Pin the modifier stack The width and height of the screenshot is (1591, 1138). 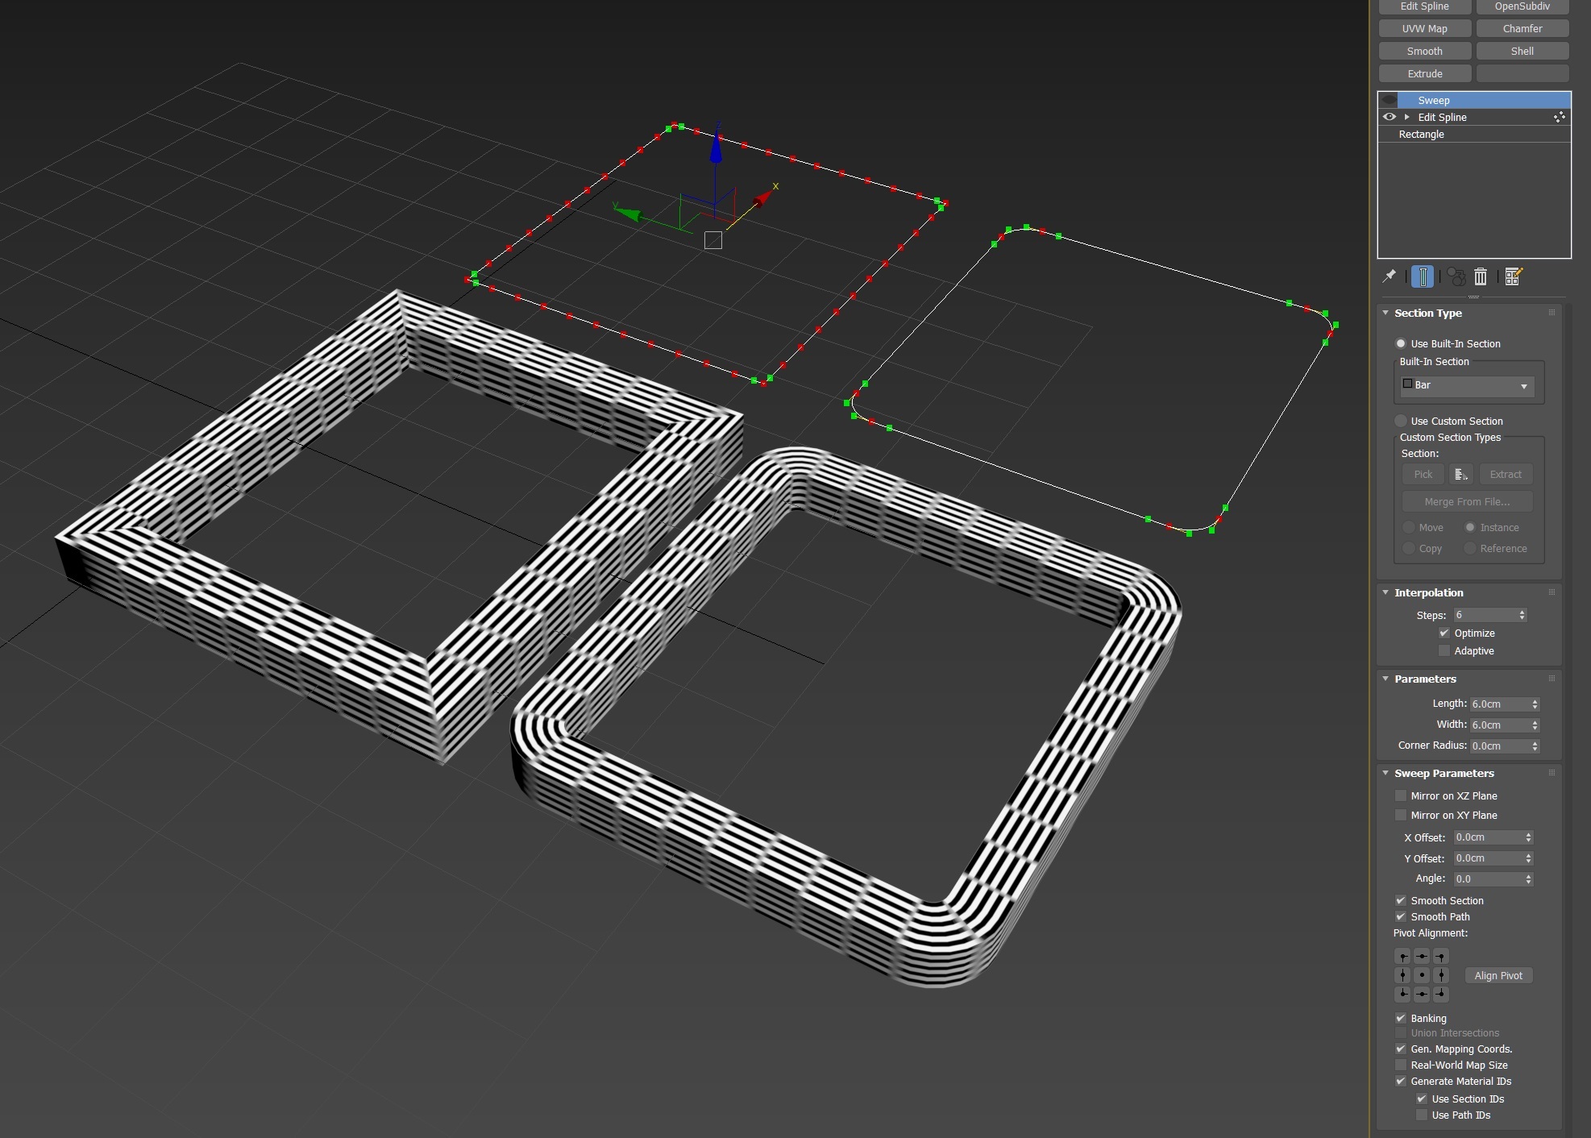1390,276
